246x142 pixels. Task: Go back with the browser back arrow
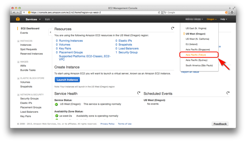click(14, 12)
